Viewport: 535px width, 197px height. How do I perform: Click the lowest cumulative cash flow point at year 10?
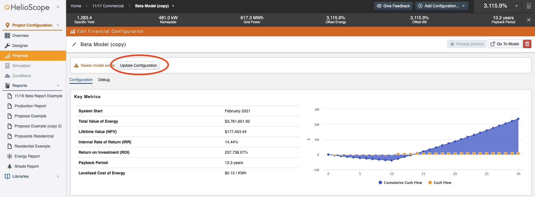pyautogui.click(x=392, y=160)
